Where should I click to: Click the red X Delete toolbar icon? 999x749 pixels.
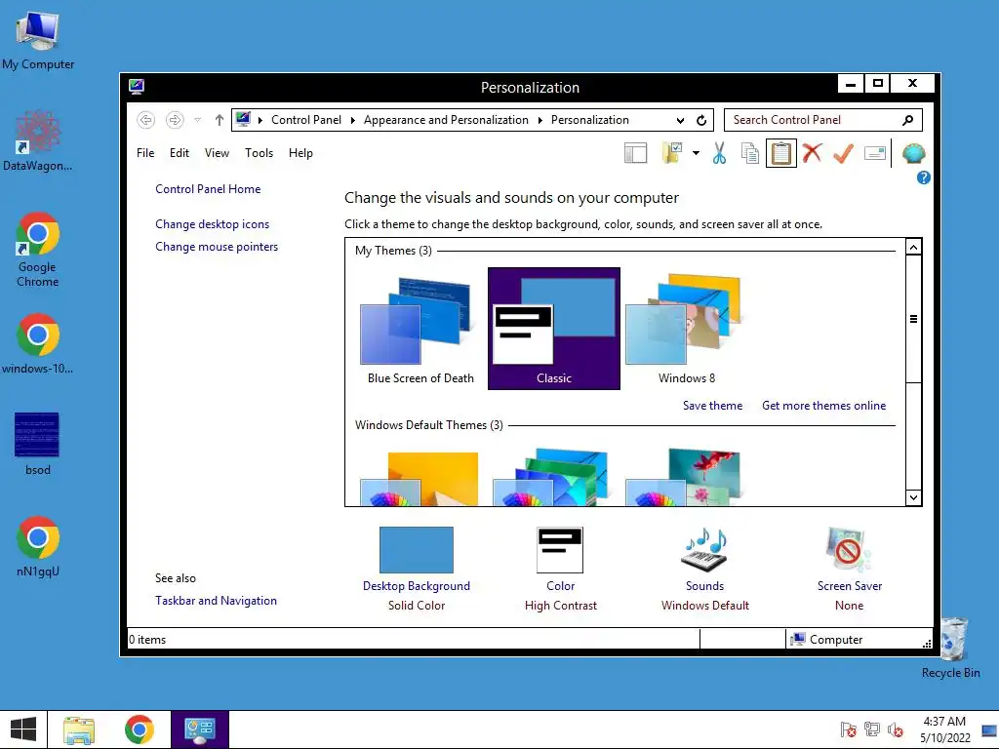click(812, 153)
